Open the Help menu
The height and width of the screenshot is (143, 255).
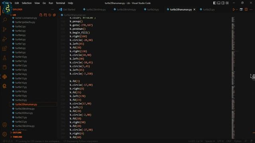click(x=71, y=3)
